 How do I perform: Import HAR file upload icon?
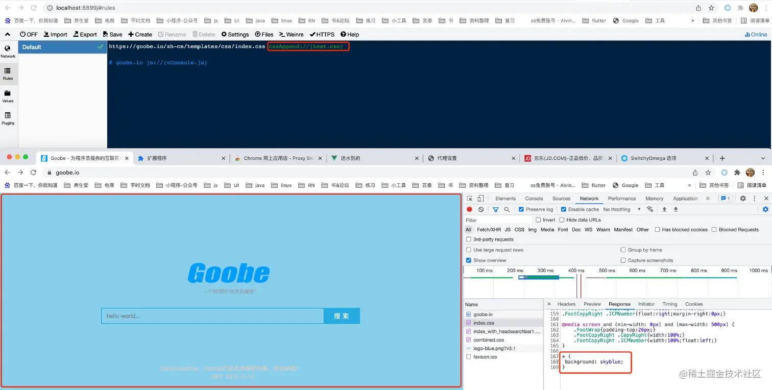664,209
